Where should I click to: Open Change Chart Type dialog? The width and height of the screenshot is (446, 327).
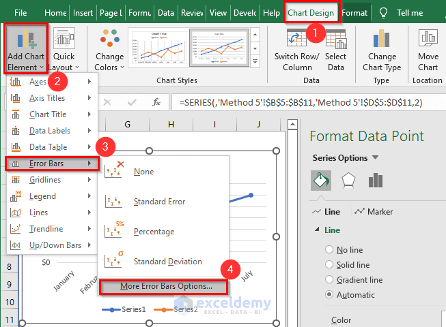[382, 49]
